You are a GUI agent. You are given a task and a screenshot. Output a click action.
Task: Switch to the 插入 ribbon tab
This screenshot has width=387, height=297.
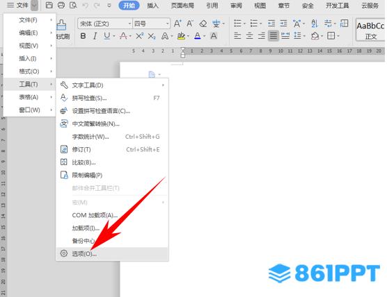(152, 6)
